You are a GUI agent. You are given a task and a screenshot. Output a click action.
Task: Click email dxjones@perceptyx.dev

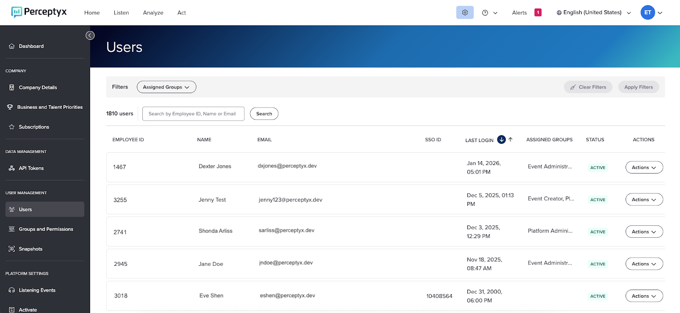click(x=287, y=166)
